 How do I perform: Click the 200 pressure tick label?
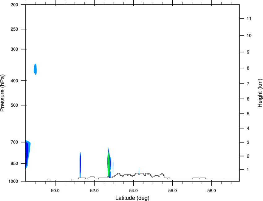(14, 5)
